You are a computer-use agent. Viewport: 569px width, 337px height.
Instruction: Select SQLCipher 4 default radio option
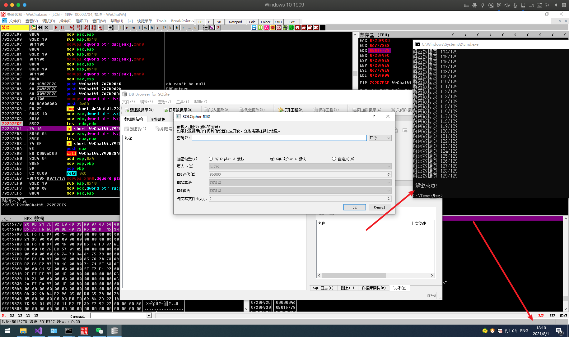pos(288,159)
